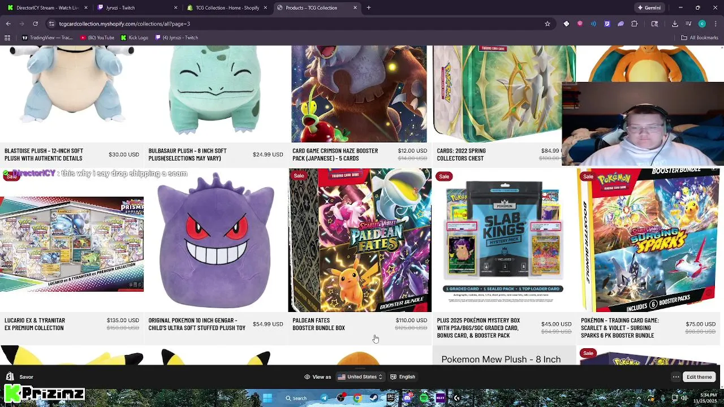Screen dimensions: 724x407
Task: Open the three-dot menu beside Edit theme
Action: (x=676, y=377)
